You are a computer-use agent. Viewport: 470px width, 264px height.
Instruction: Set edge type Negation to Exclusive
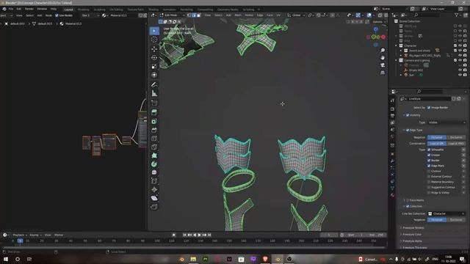pos(456,137)
